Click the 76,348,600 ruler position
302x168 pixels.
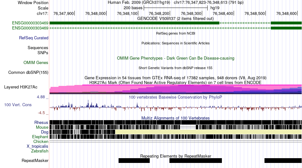point(287,13)
